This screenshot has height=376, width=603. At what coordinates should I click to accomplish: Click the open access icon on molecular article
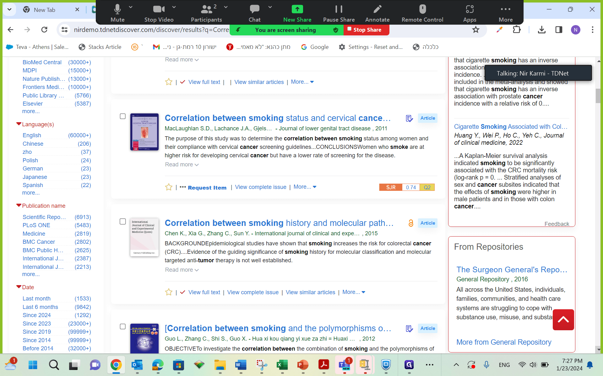(x=410, y=223)
